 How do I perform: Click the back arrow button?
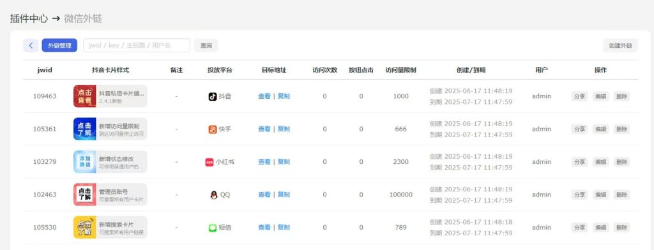[x=31, y=45]
